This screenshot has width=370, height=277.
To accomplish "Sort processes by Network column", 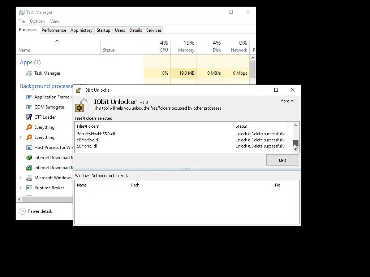I will tap(236, 47).
